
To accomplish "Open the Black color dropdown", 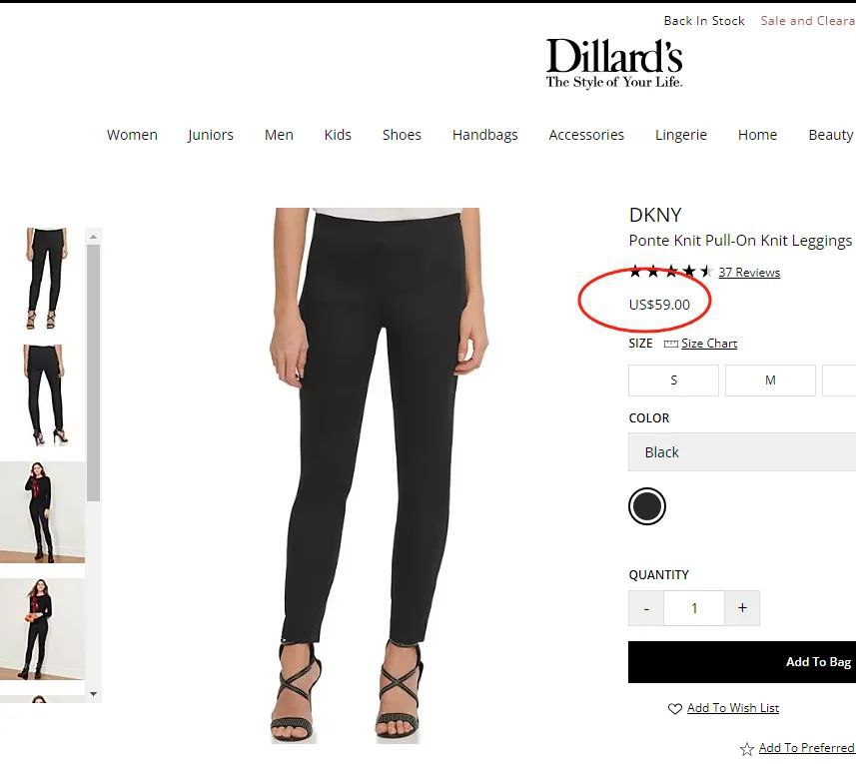I will pyautogui.click(x=742, y=451).
